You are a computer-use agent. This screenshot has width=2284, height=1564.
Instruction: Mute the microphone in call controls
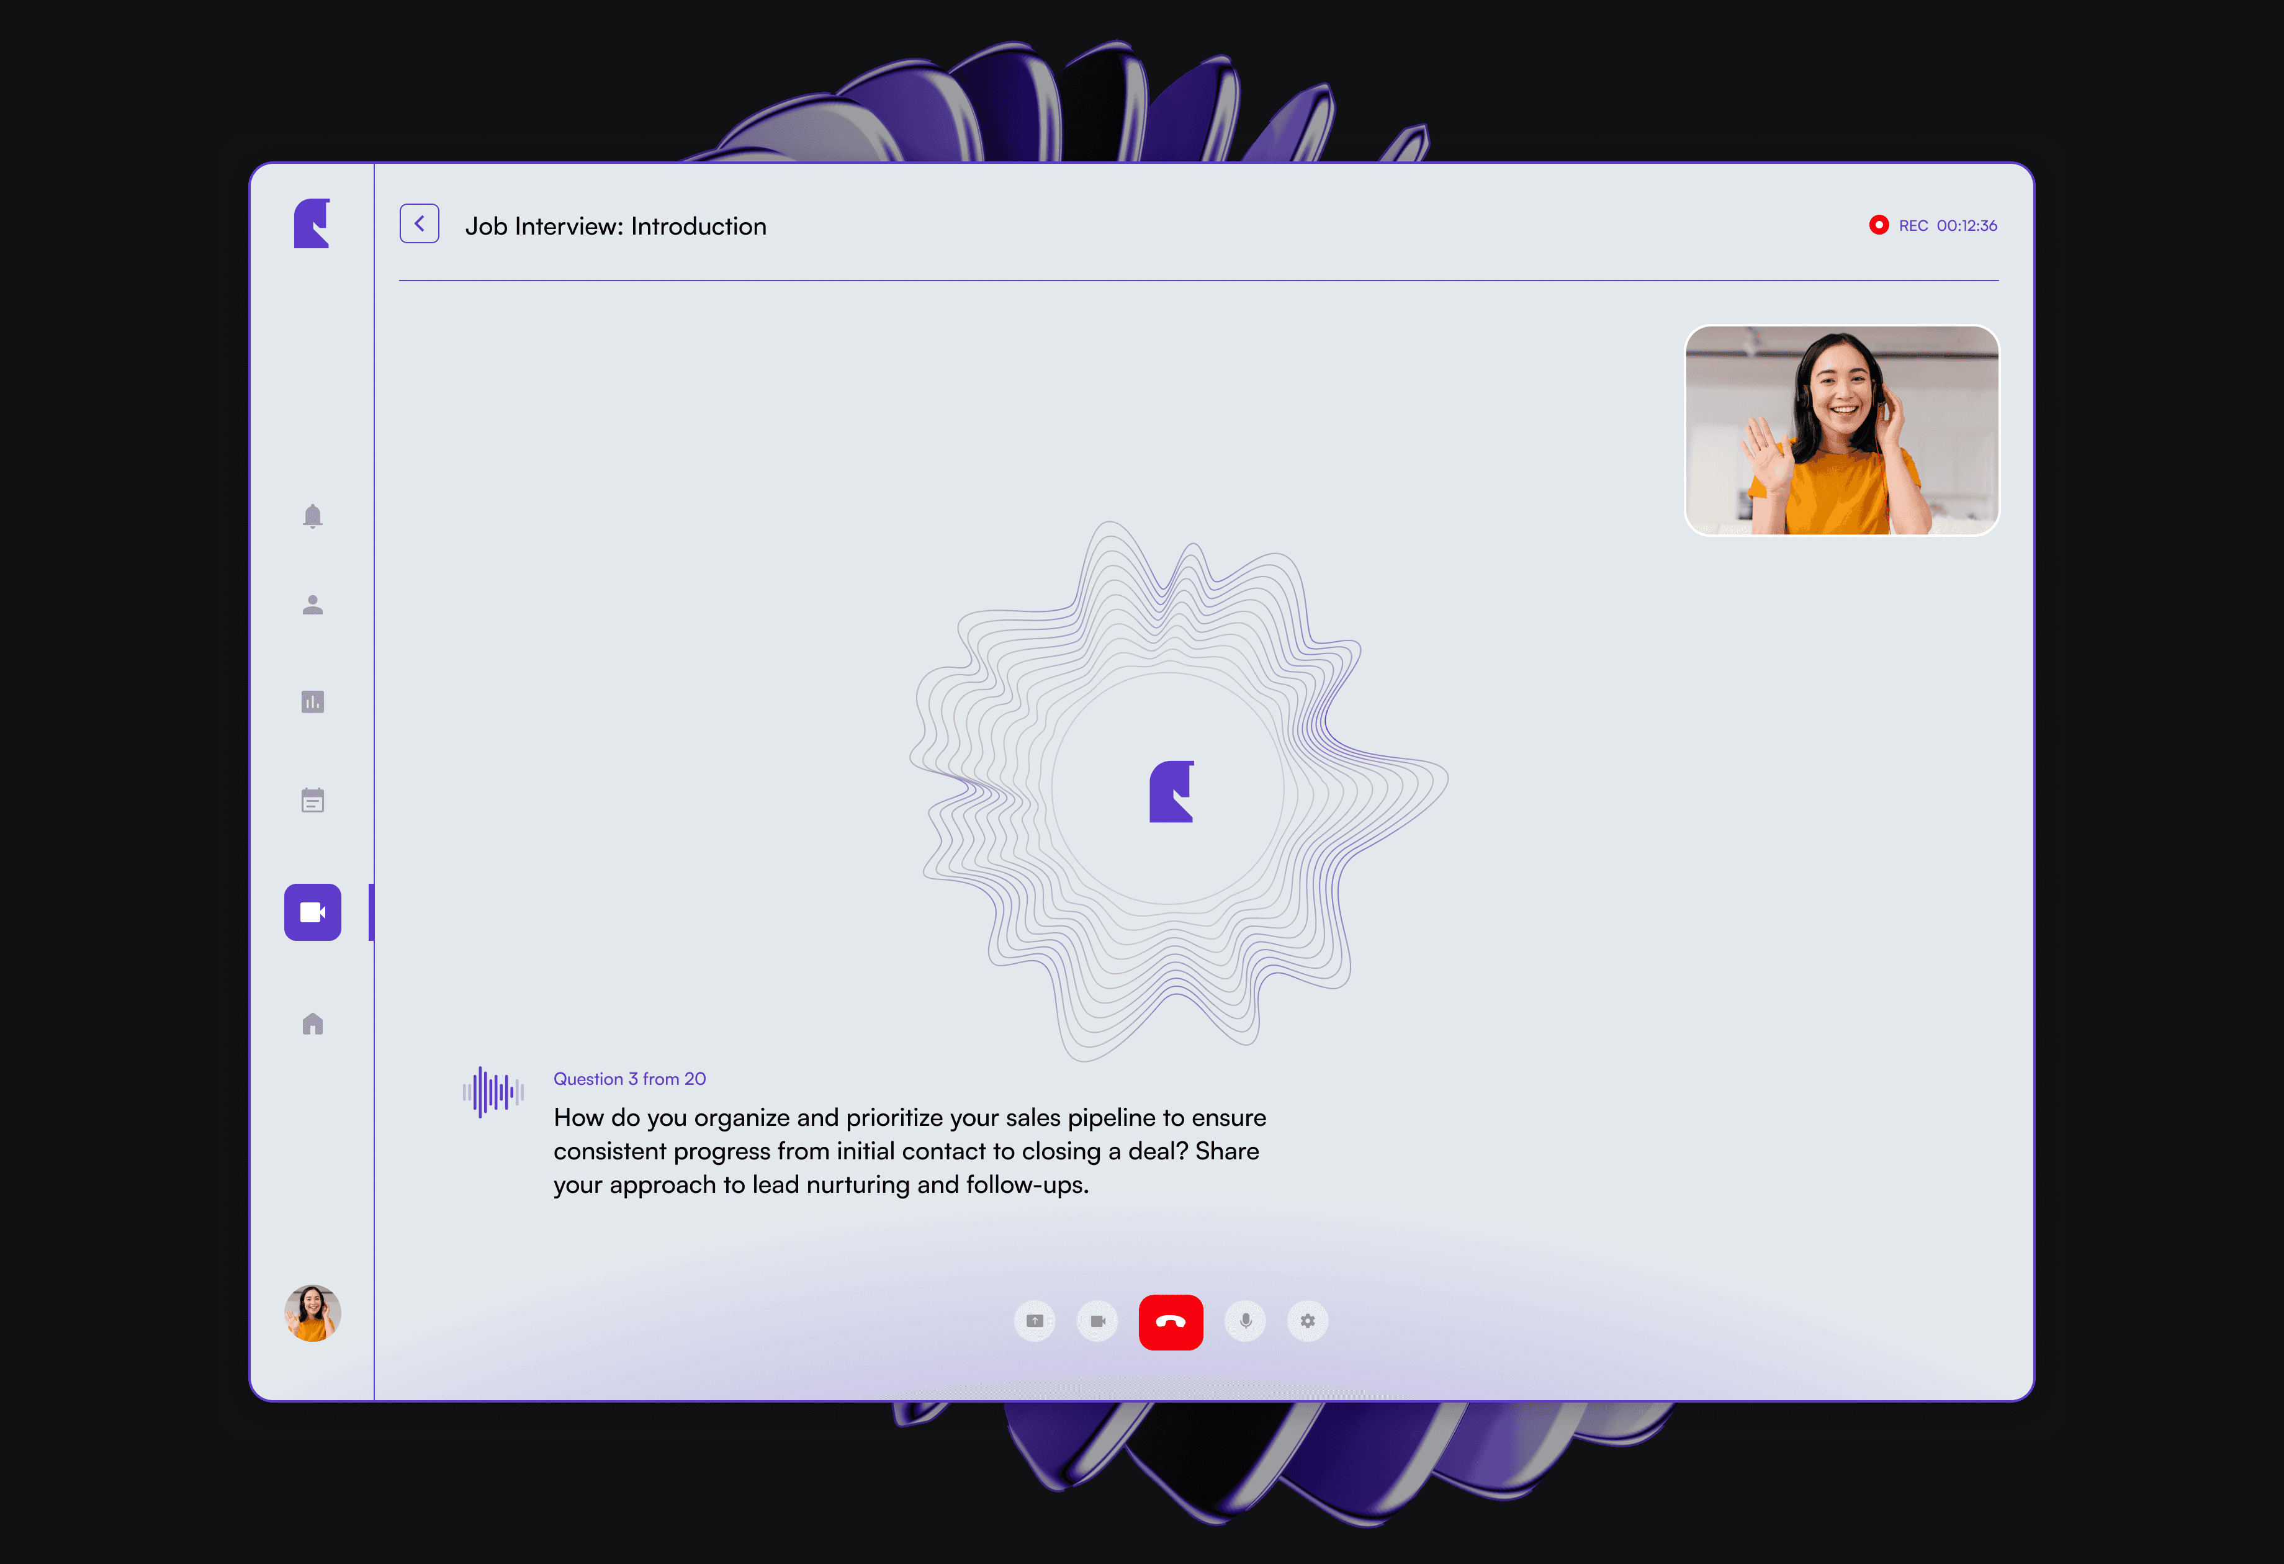tap(1245, 1321)
